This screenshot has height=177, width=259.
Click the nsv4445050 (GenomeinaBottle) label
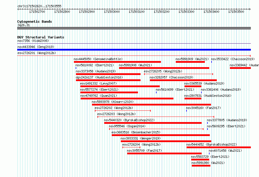[x=98, y=59]
